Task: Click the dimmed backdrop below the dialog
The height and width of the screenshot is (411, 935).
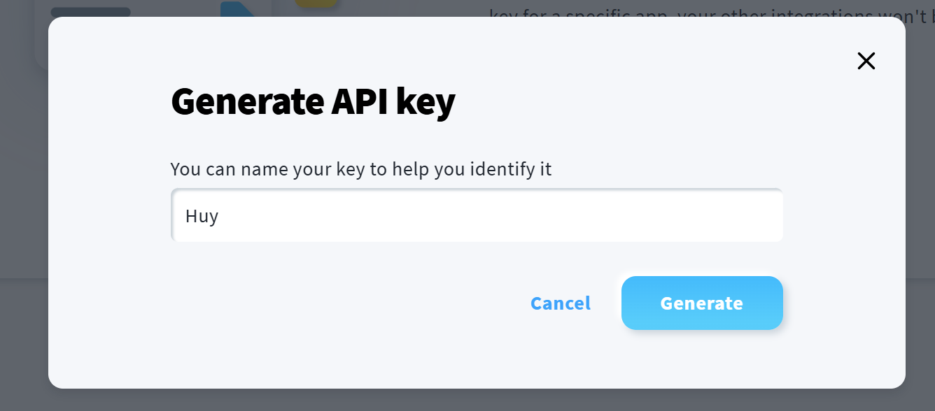Action: (467, 400)
